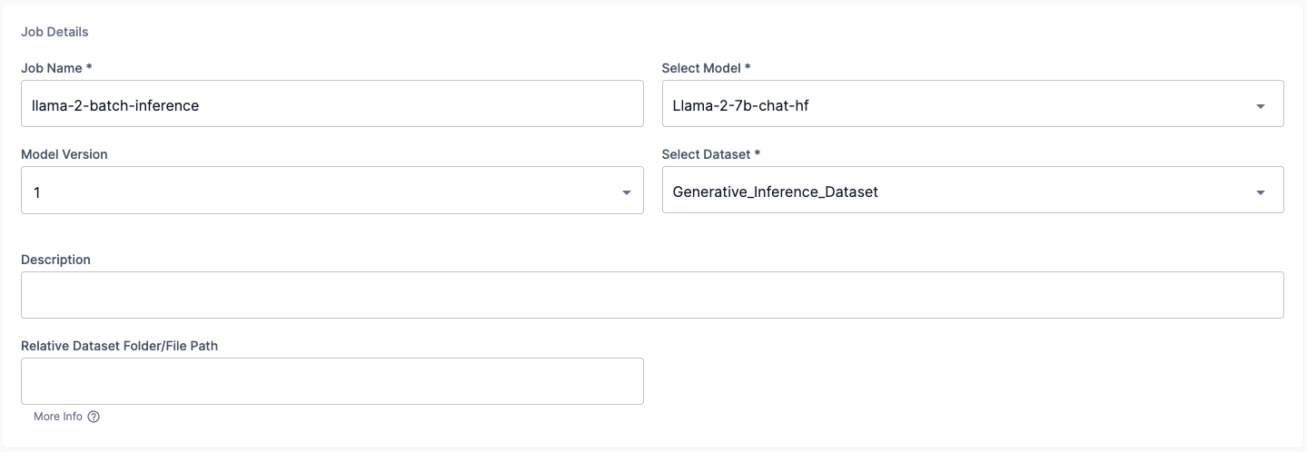Click into the Description text field
The image size is (1307, 452).
pos(651,295)
